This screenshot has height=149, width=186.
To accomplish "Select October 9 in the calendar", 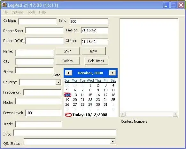I will [x=98, y=90].
